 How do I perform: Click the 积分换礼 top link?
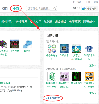point(78,2)
